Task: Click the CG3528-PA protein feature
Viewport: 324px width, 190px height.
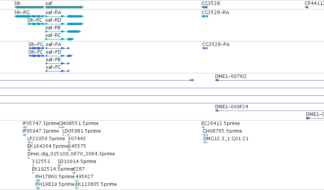Action: click(x=205, y=48)
